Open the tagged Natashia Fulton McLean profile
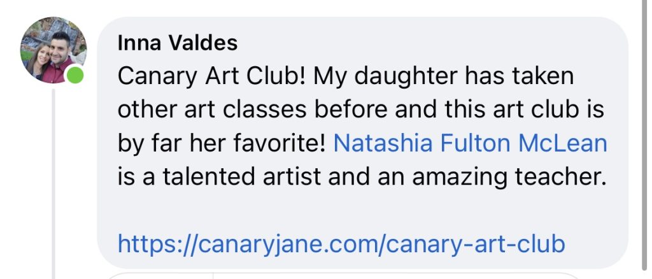This screenshot has width=652, height=279. (x=470, y=143)
